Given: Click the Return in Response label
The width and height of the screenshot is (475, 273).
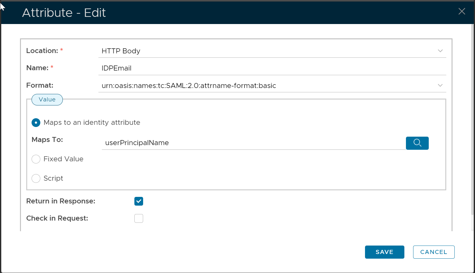Looking at the screenshot, I should pyautogui.click(x=61, y=201).
